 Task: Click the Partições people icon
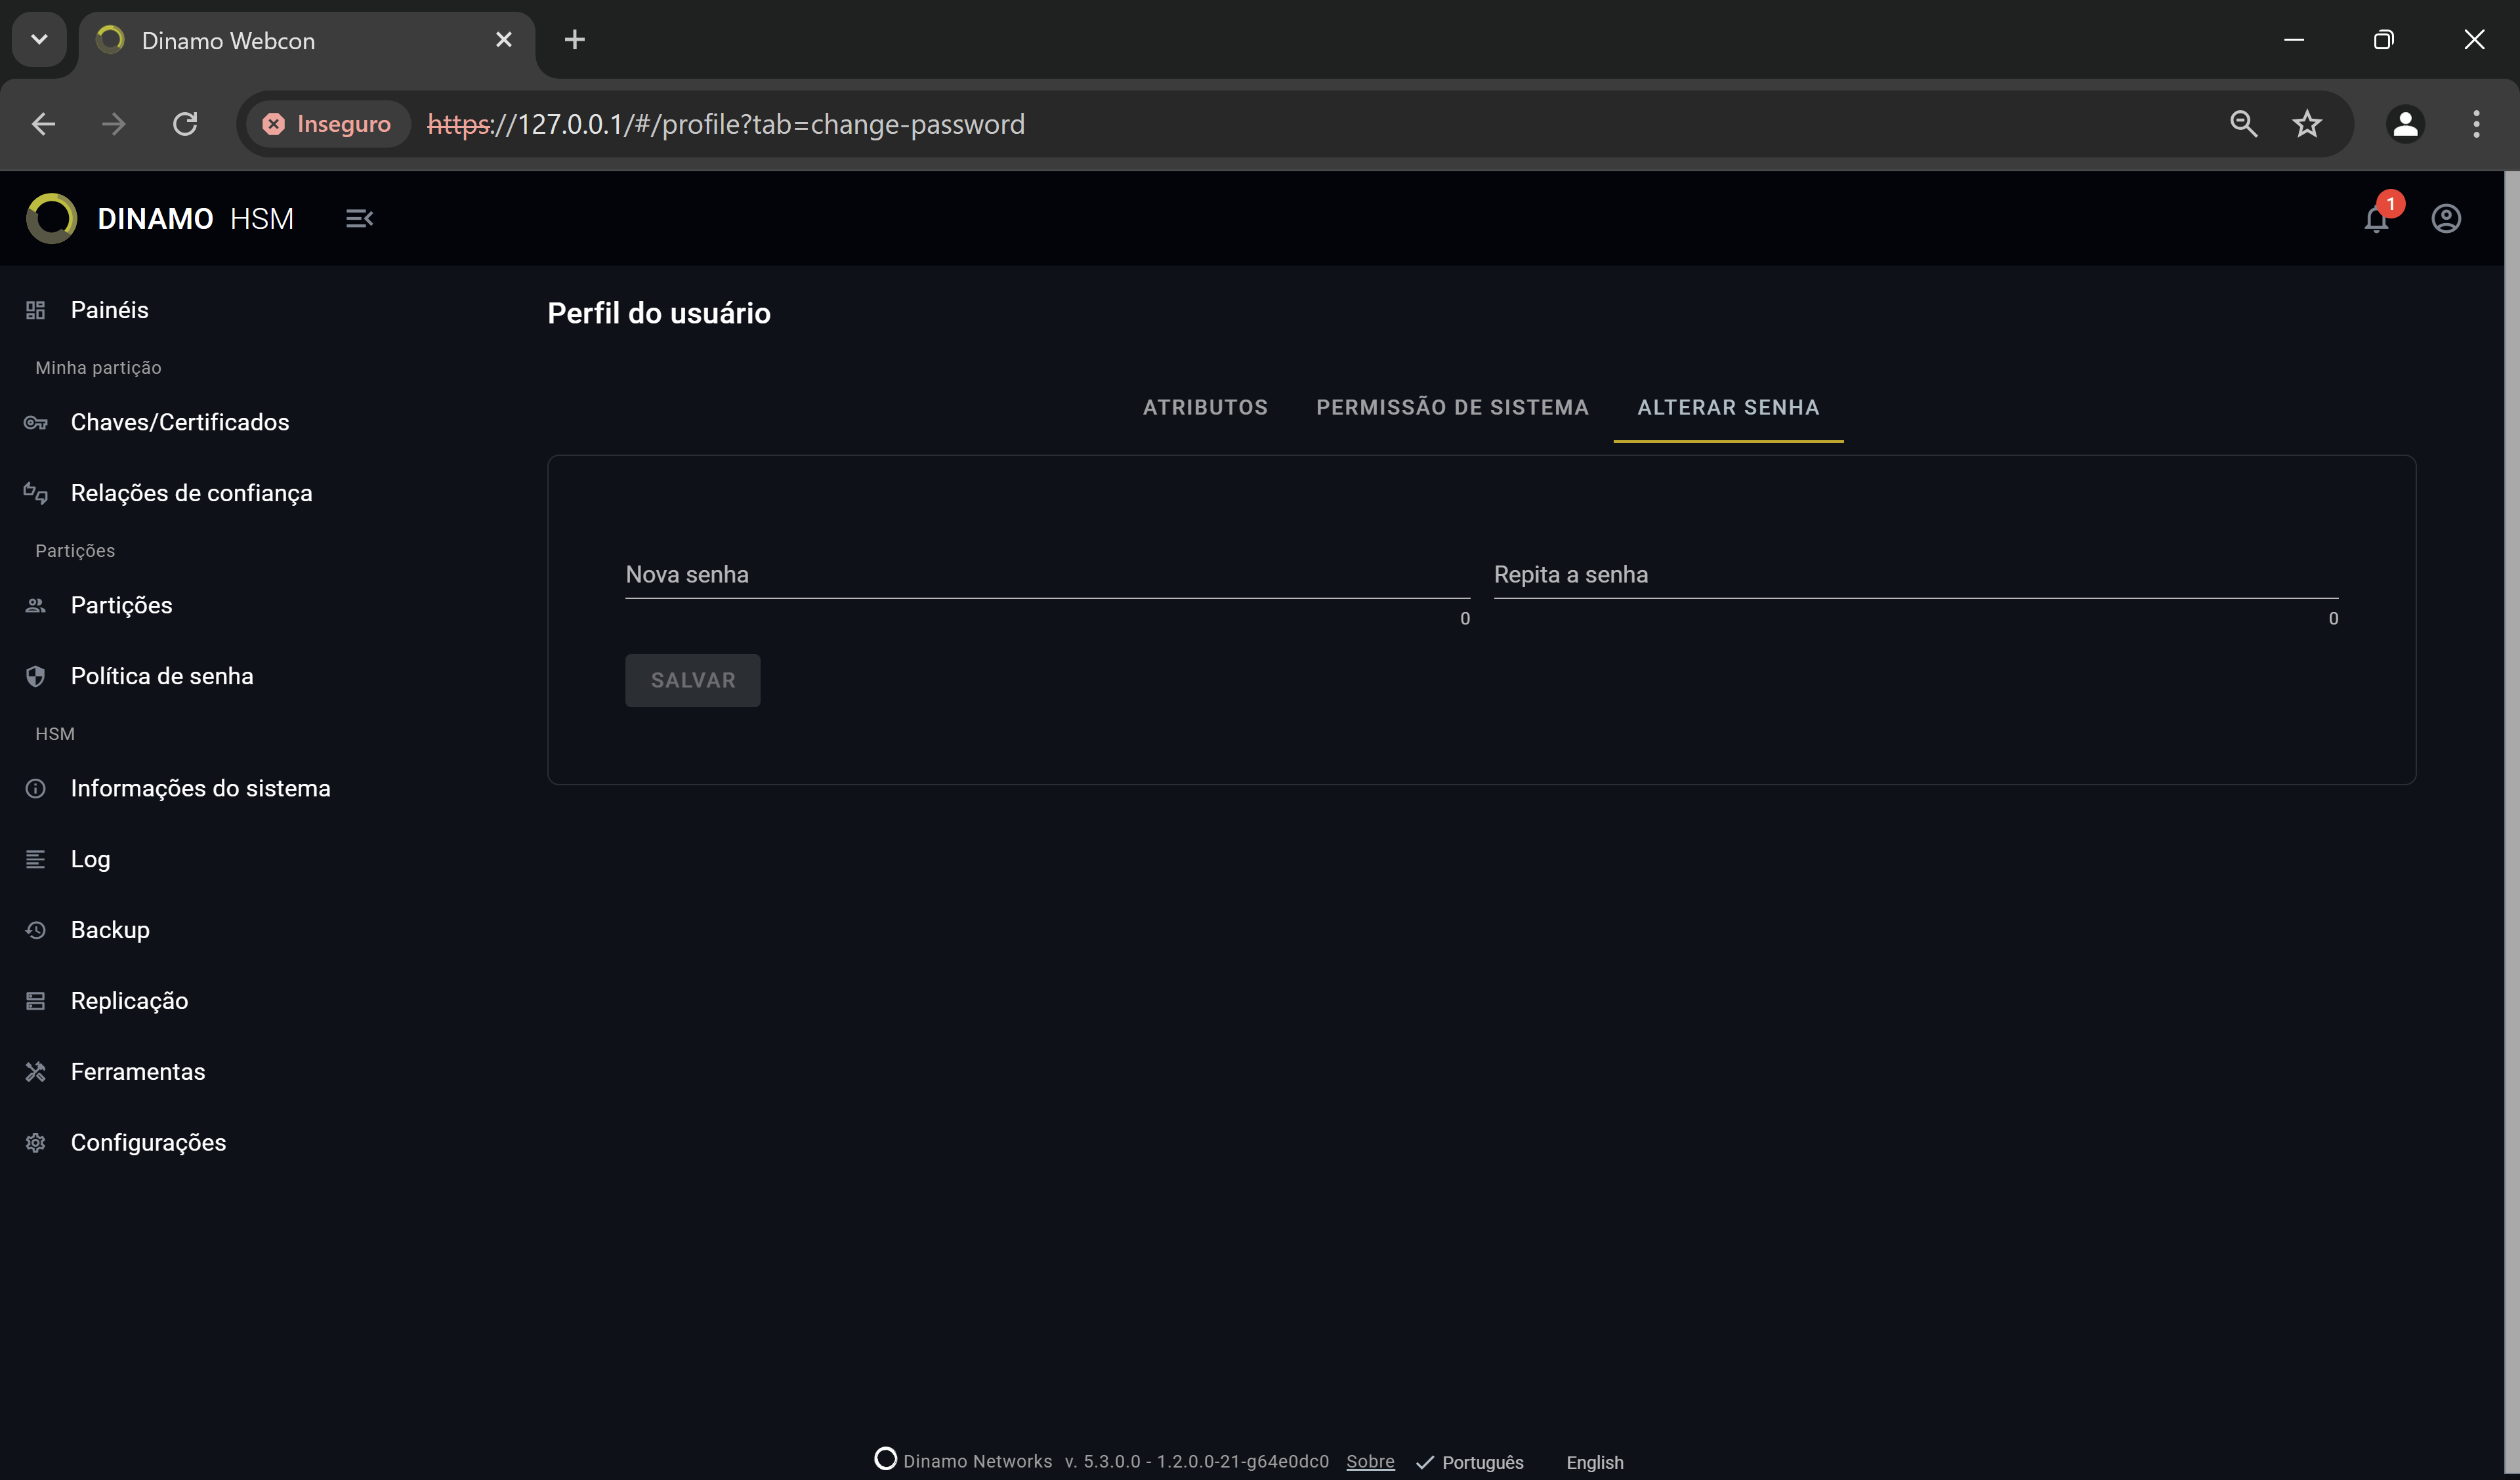(35, 605)
